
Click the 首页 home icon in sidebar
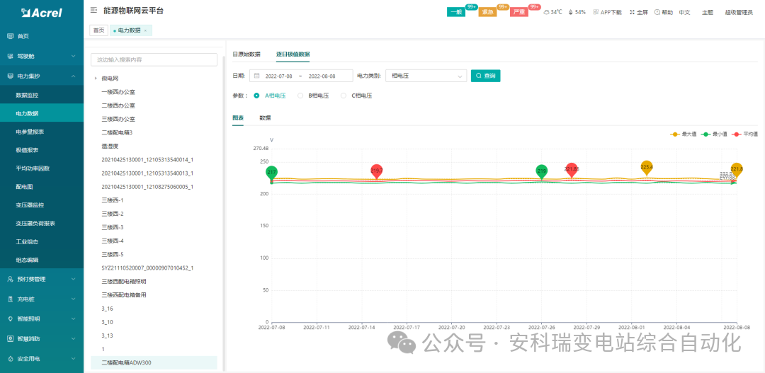(x=10, y=36)
